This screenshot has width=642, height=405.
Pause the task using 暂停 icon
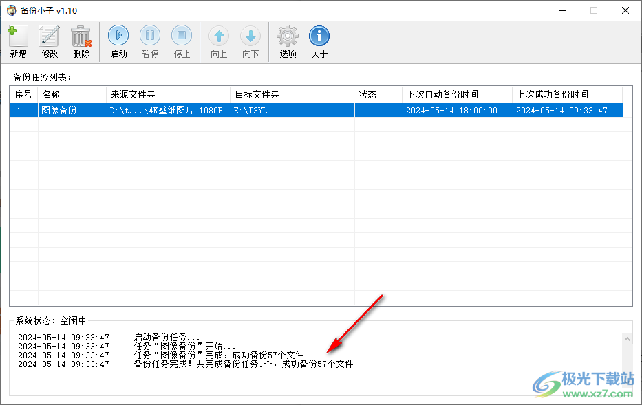click(x=150, y=36)
